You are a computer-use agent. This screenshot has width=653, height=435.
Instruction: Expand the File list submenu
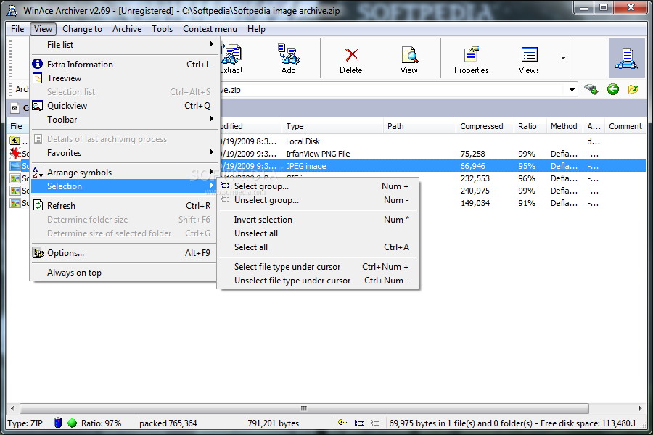coord(123,44)
